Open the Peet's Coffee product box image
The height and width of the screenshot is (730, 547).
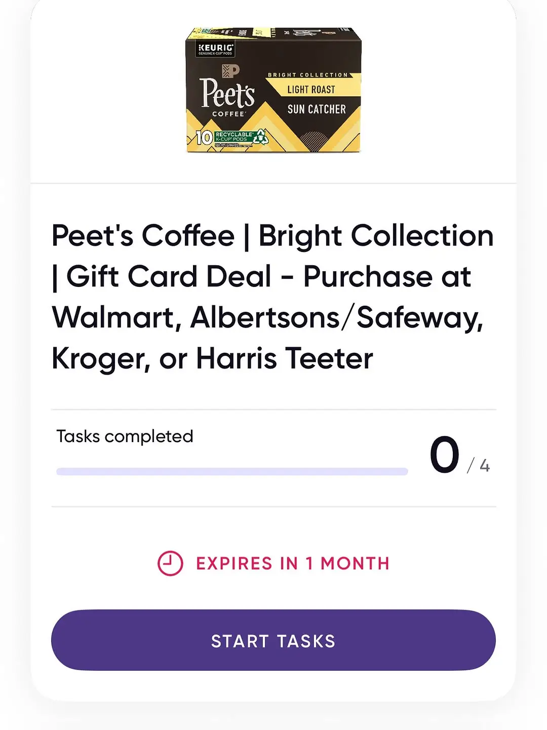273,90
